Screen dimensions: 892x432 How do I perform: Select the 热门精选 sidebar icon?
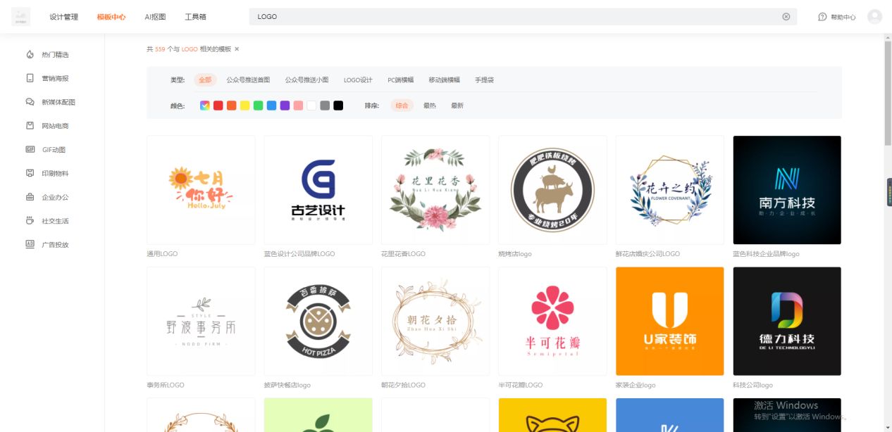click(x=30, y=53)
